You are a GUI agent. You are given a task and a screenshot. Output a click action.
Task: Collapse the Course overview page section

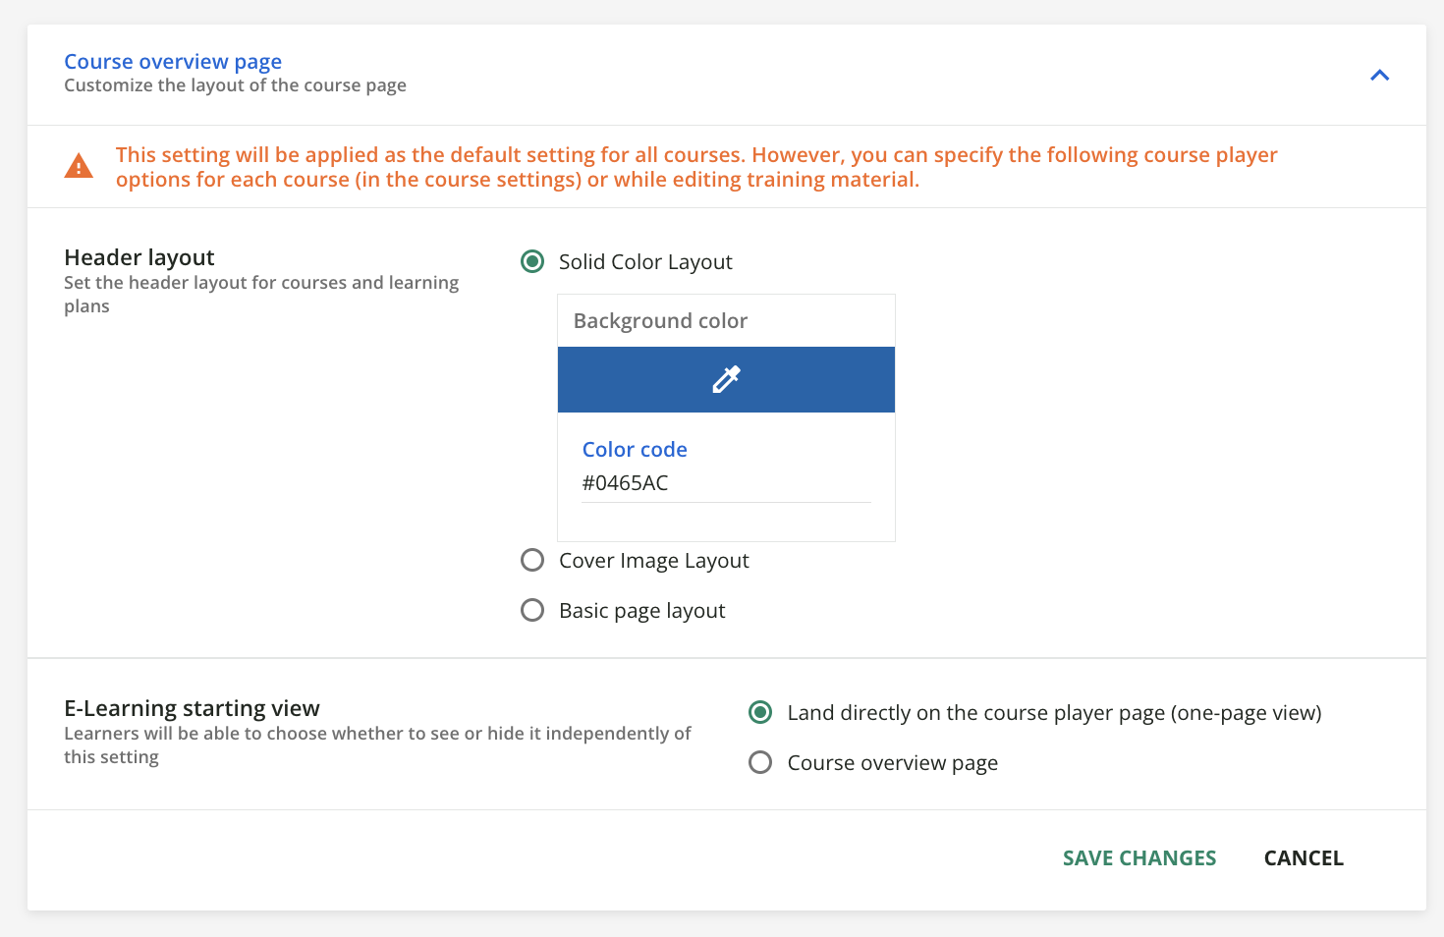pos(1379,75)
